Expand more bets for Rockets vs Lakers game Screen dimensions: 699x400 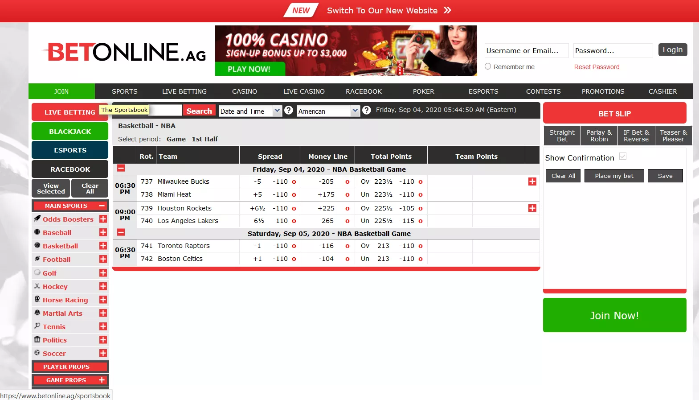click(532, 208)
